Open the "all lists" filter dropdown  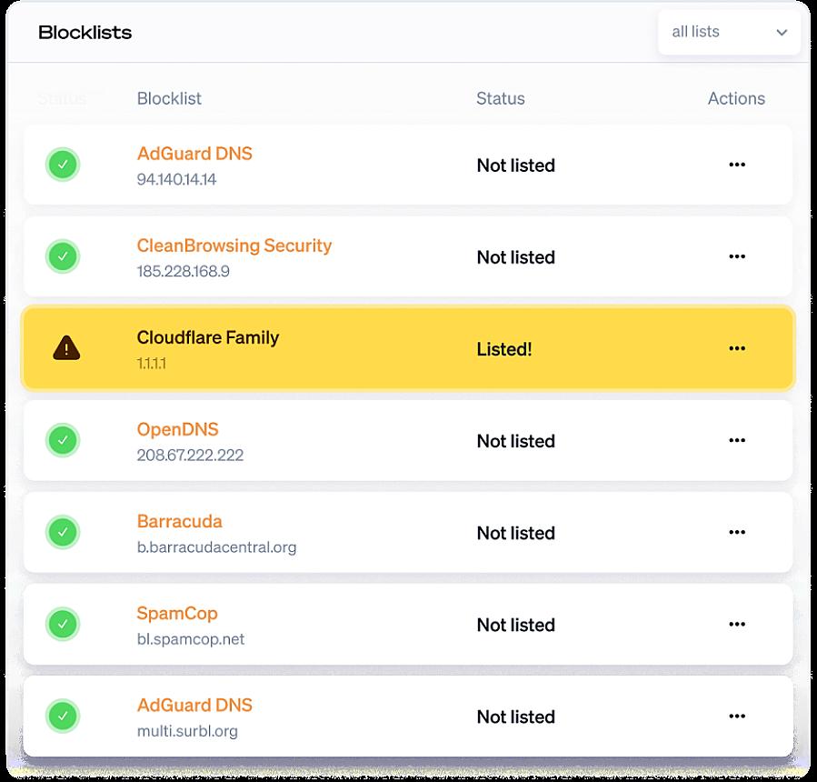[729, 33]
